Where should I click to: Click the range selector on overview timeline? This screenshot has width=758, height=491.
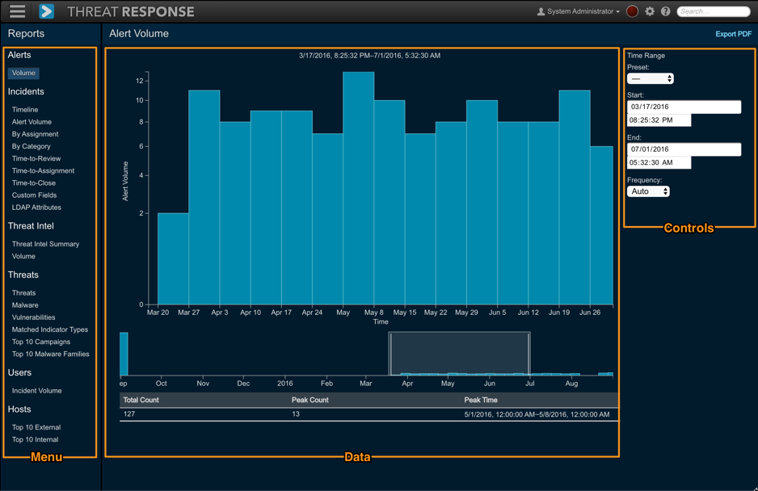click(x=459, y=354)
